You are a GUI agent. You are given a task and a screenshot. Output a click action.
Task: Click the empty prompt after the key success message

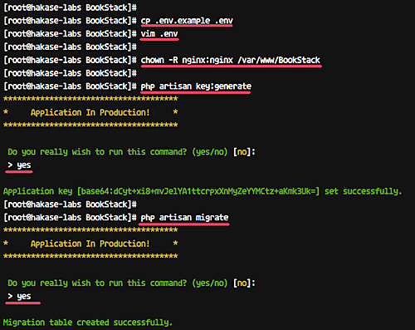click(x=70, y=204)
